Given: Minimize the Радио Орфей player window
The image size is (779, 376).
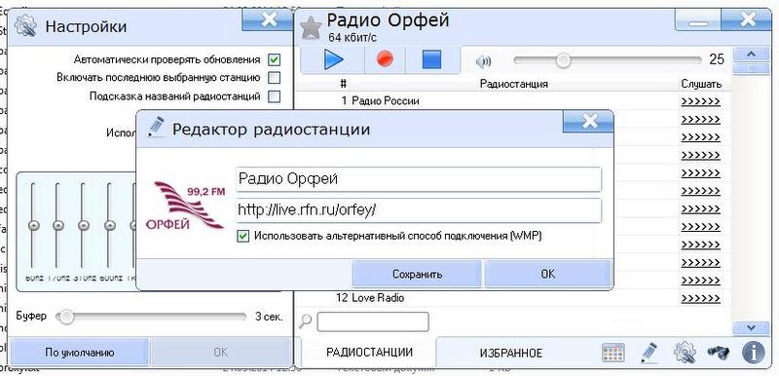Looking at the screenshot, I should 698,20.
